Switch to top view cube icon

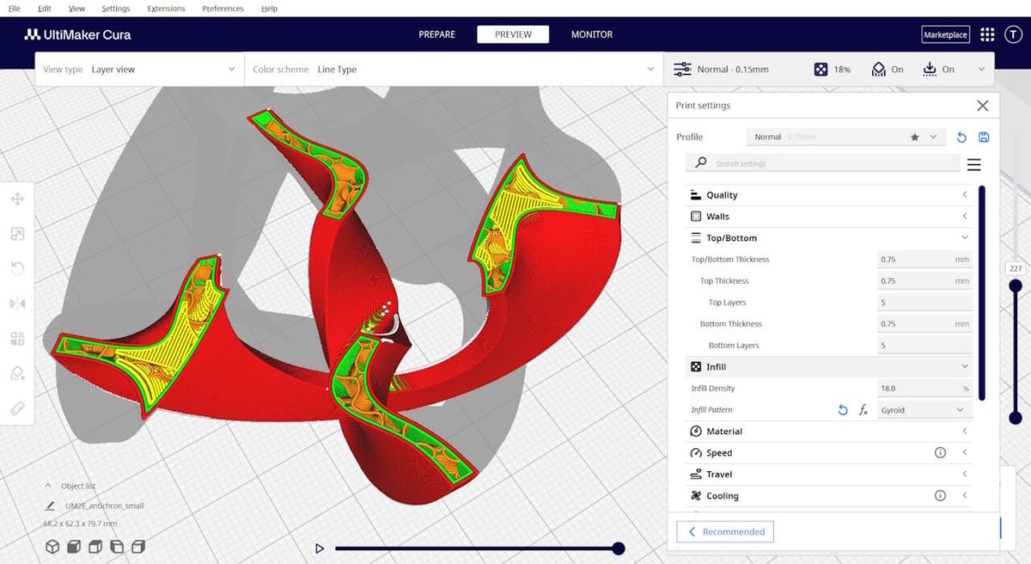coord(95,546)
